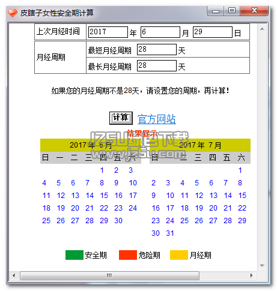
Task: Click the 月经期 legend label
Action: (x=200, y=255)
